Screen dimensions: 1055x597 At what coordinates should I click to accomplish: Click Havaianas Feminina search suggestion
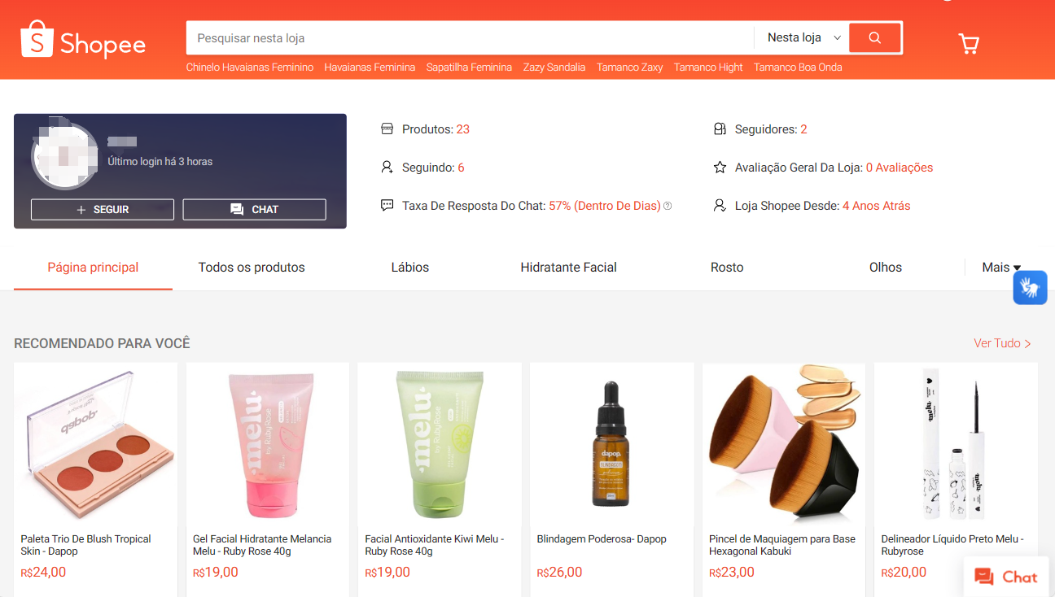(x=370, y=68)
